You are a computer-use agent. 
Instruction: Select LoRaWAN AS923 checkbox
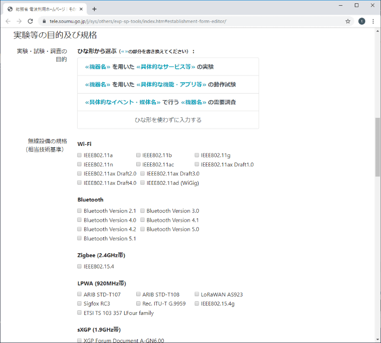tap(197, 294)
